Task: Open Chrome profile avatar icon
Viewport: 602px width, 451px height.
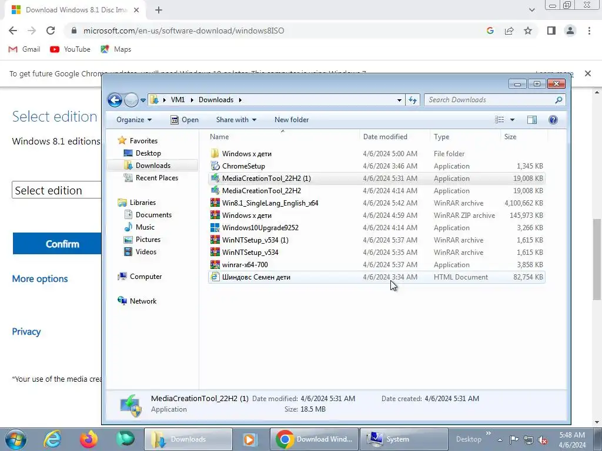Action: pyautogui.click(x=570, y=31)
